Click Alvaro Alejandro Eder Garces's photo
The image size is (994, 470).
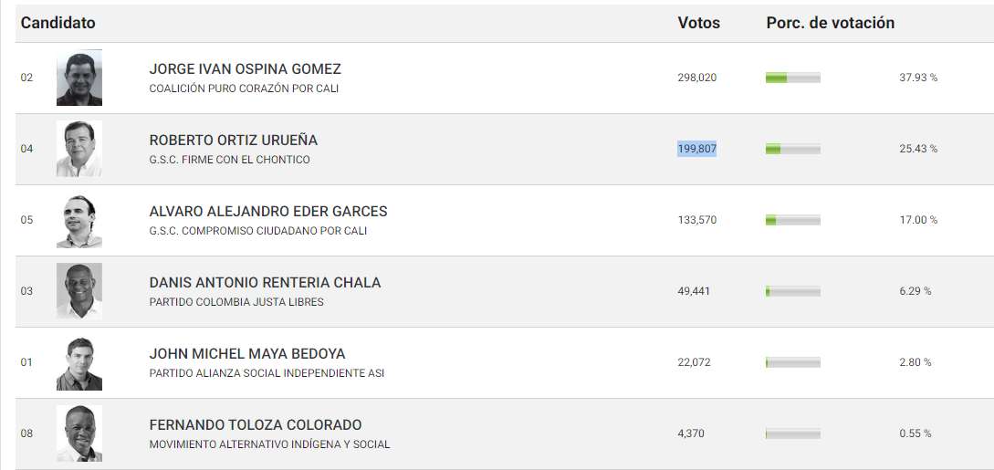[x=79, y=220]
